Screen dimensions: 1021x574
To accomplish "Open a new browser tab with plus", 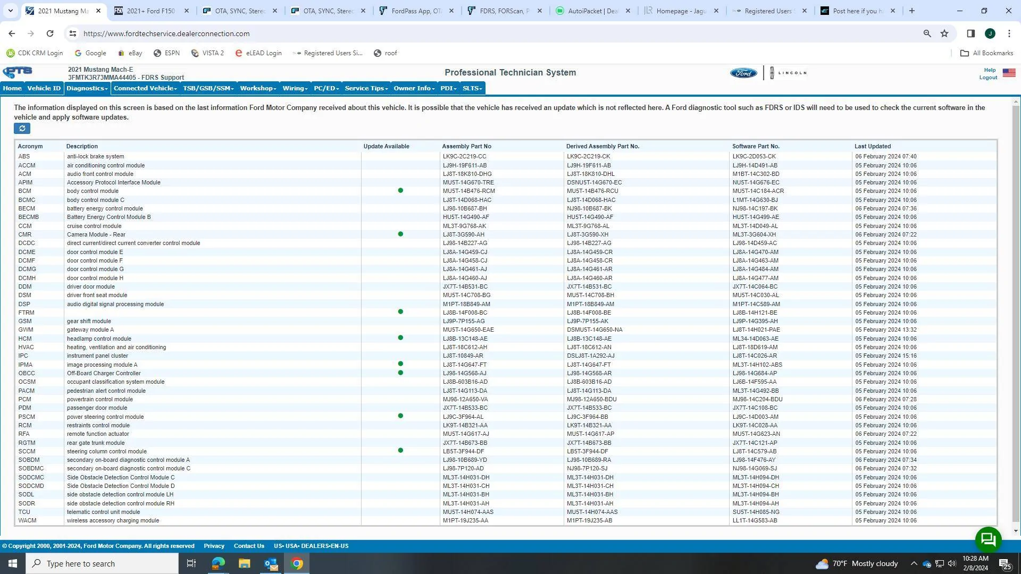I will click(911, 11).
